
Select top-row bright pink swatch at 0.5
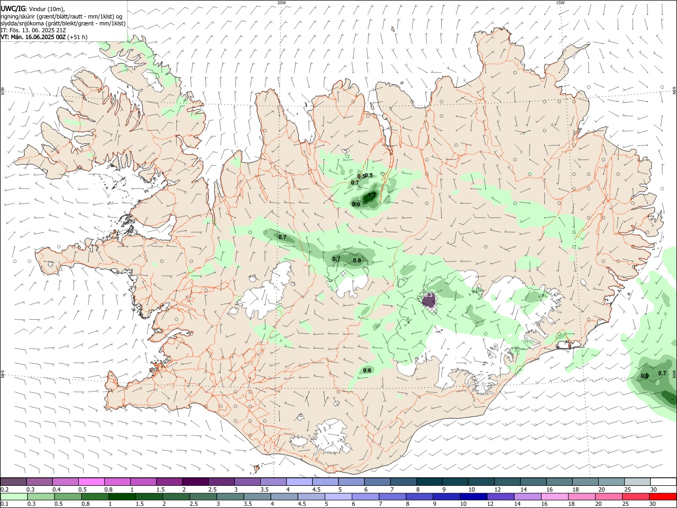(91, 482)
